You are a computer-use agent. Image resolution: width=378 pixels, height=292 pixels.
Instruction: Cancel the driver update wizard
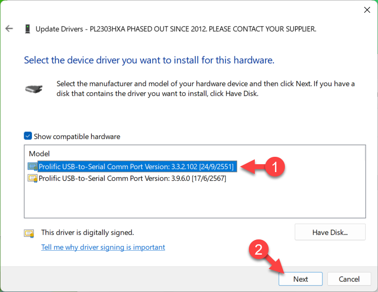pyautogui.click(x=349, y=279)
